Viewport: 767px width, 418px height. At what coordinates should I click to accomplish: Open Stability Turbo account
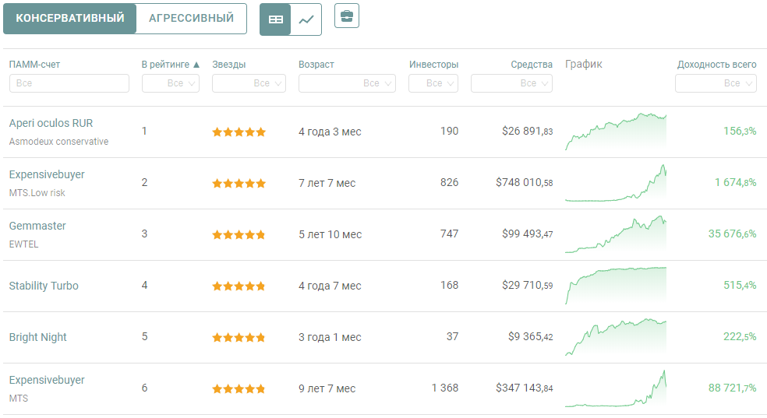pos(44,286)
